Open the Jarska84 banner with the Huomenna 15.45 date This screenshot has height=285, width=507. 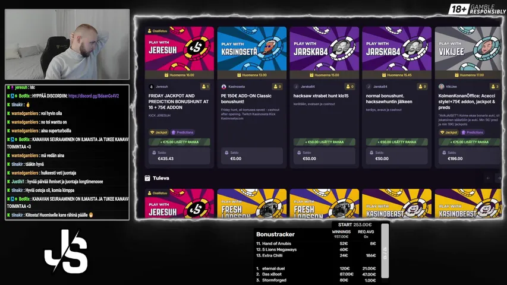pyautogui.click(x=396, y=49)
